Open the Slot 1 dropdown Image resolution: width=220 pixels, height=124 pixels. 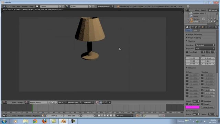click(x=62, y=102)
